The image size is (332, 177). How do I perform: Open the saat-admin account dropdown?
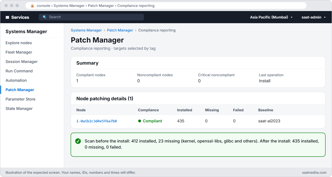313,17
